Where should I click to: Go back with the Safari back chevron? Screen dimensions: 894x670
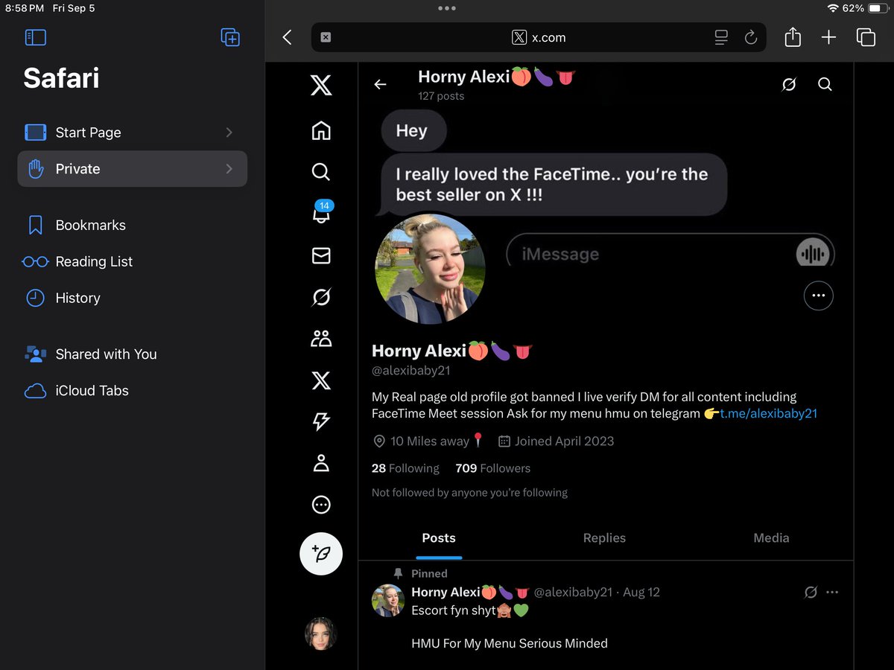[x=288, y=37]
